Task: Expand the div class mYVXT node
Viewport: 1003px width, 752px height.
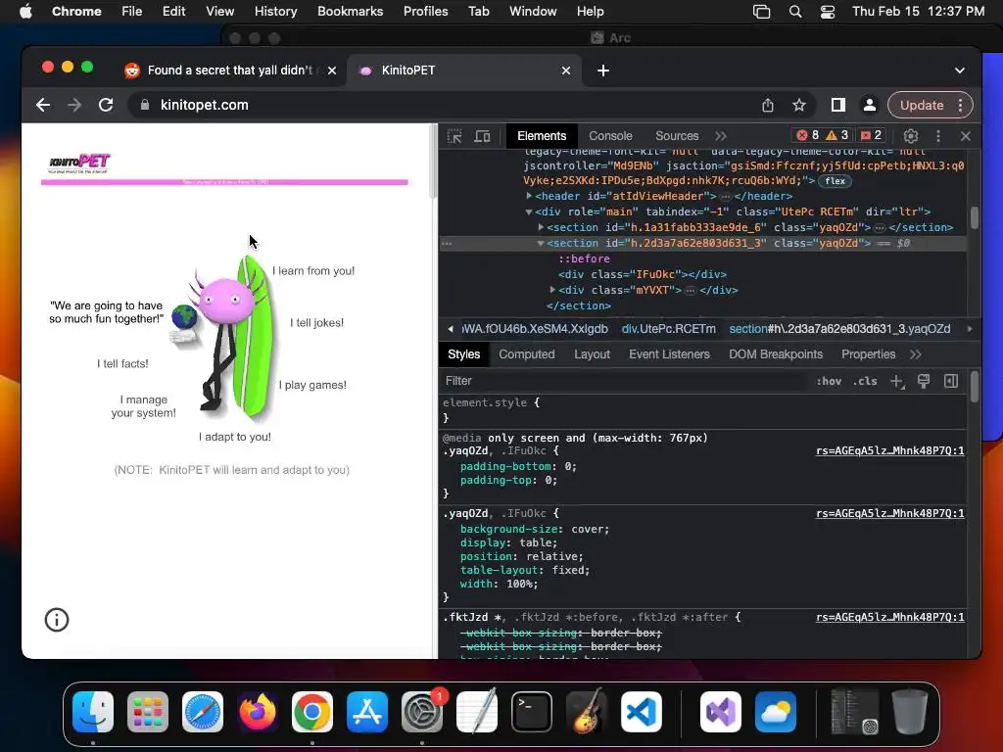Action: click(x=552, y=290)
